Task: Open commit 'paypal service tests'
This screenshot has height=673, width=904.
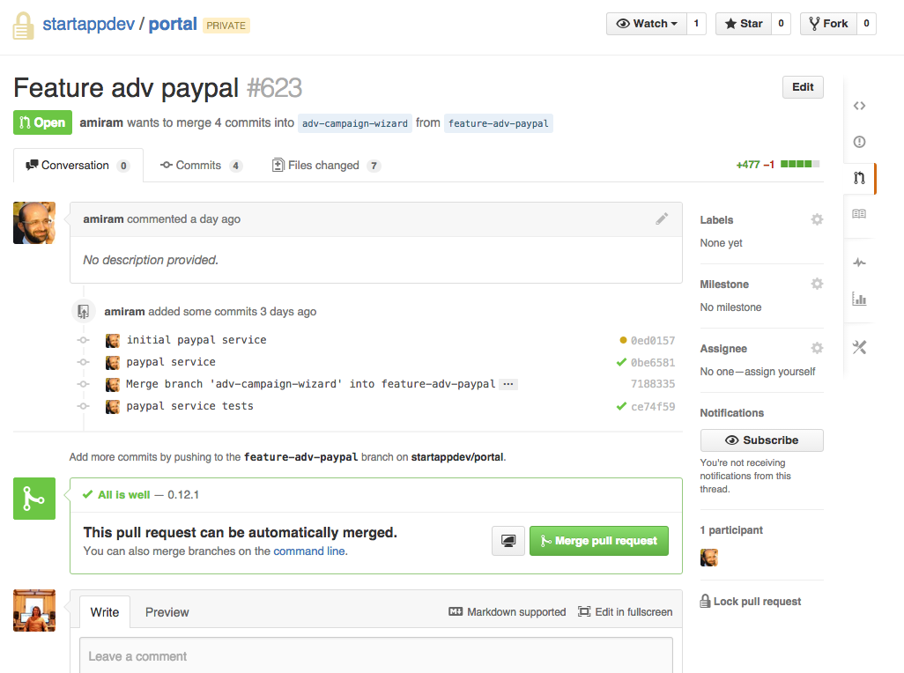Action: [189, 405]
